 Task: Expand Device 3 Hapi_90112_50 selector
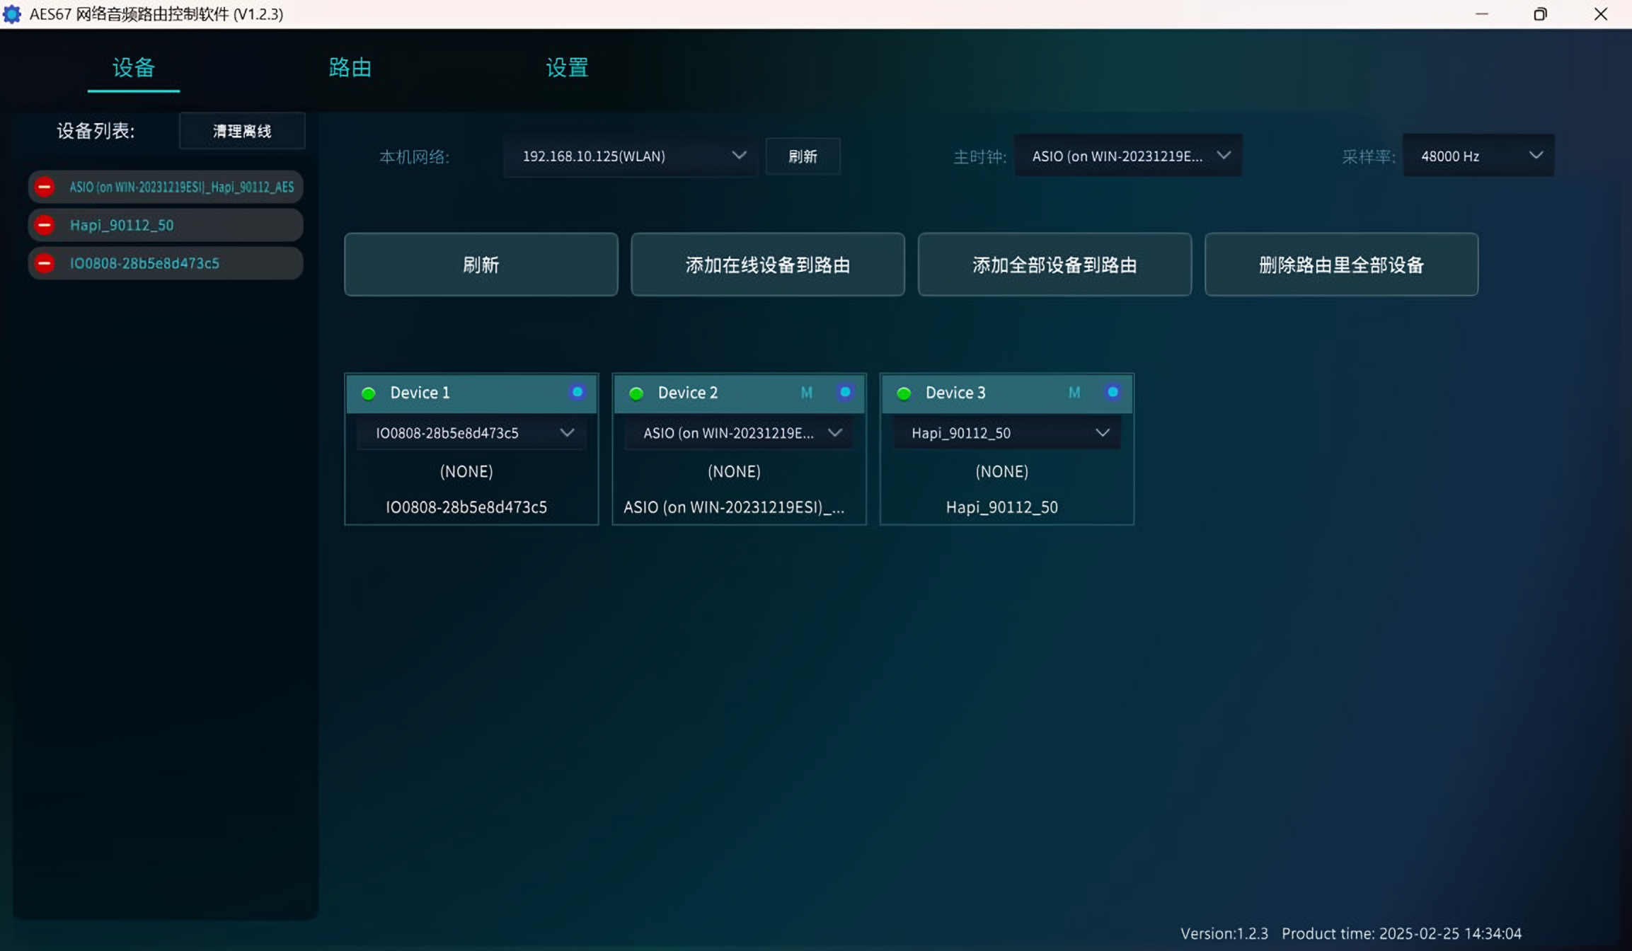(1006, 433)
